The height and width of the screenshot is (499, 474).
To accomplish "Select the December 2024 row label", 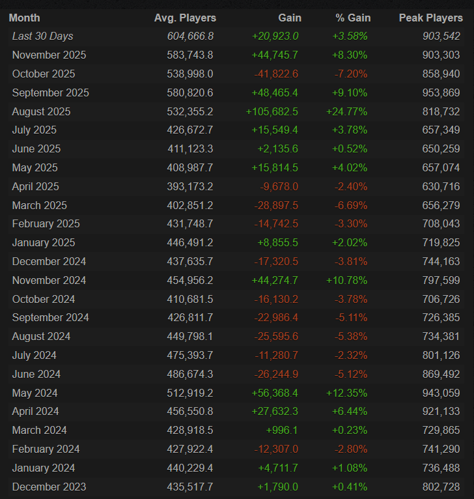I will point(49,262).
